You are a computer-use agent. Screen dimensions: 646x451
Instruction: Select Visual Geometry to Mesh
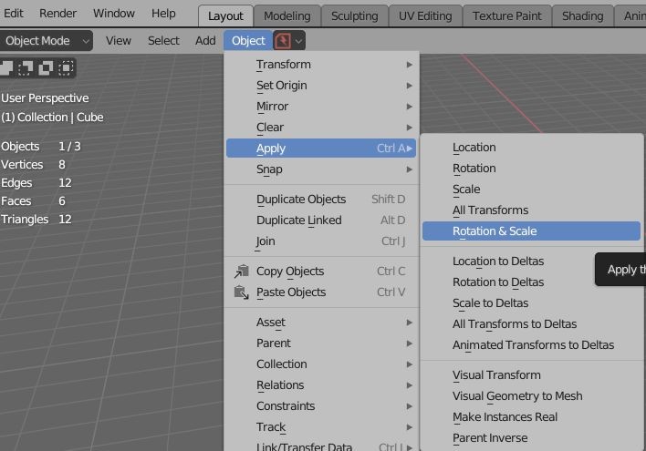point(531,396)
